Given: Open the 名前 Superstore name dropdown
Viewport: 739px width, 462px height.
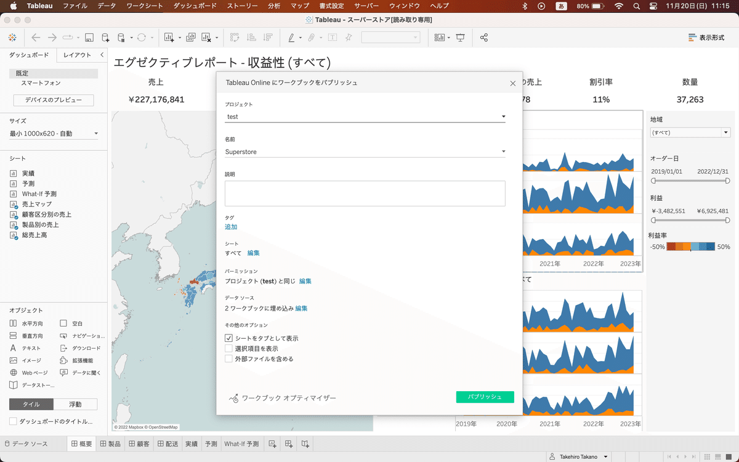Looking at the screenshot, I should pos(365,152).
